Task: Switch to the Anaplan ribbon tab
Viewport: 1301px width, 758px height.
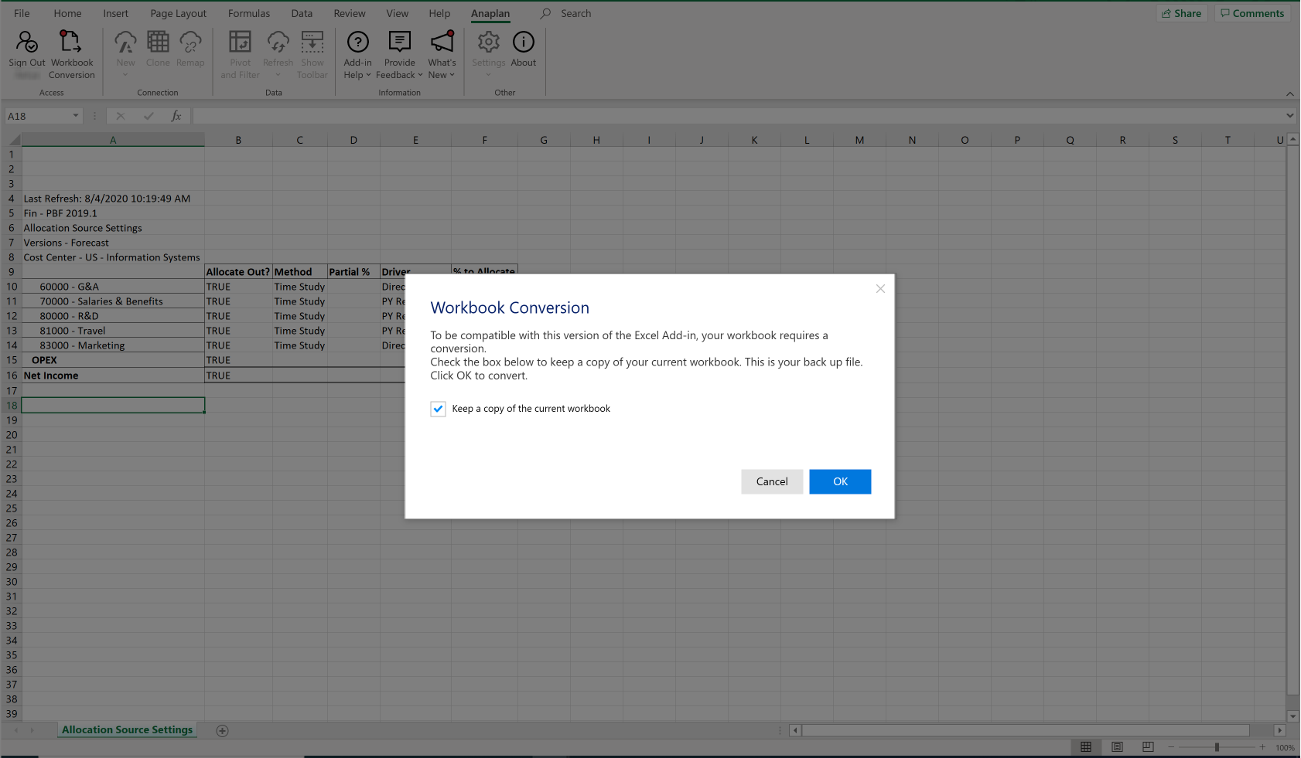Action: pos(490,13)
